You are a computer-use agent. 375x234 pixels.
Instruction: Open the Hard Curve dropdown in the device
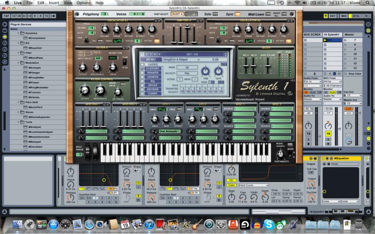[x=254, y=185]
